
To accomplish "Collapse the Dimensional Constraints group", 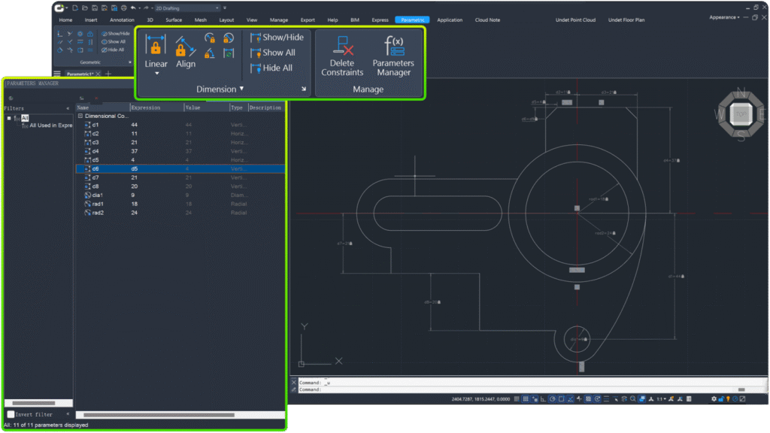I will (x=80, y=117).
